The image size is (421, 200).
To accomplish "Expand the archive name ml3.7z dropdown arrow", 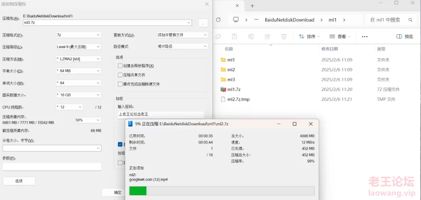I will pyautogui.click(x=189, y=23).
